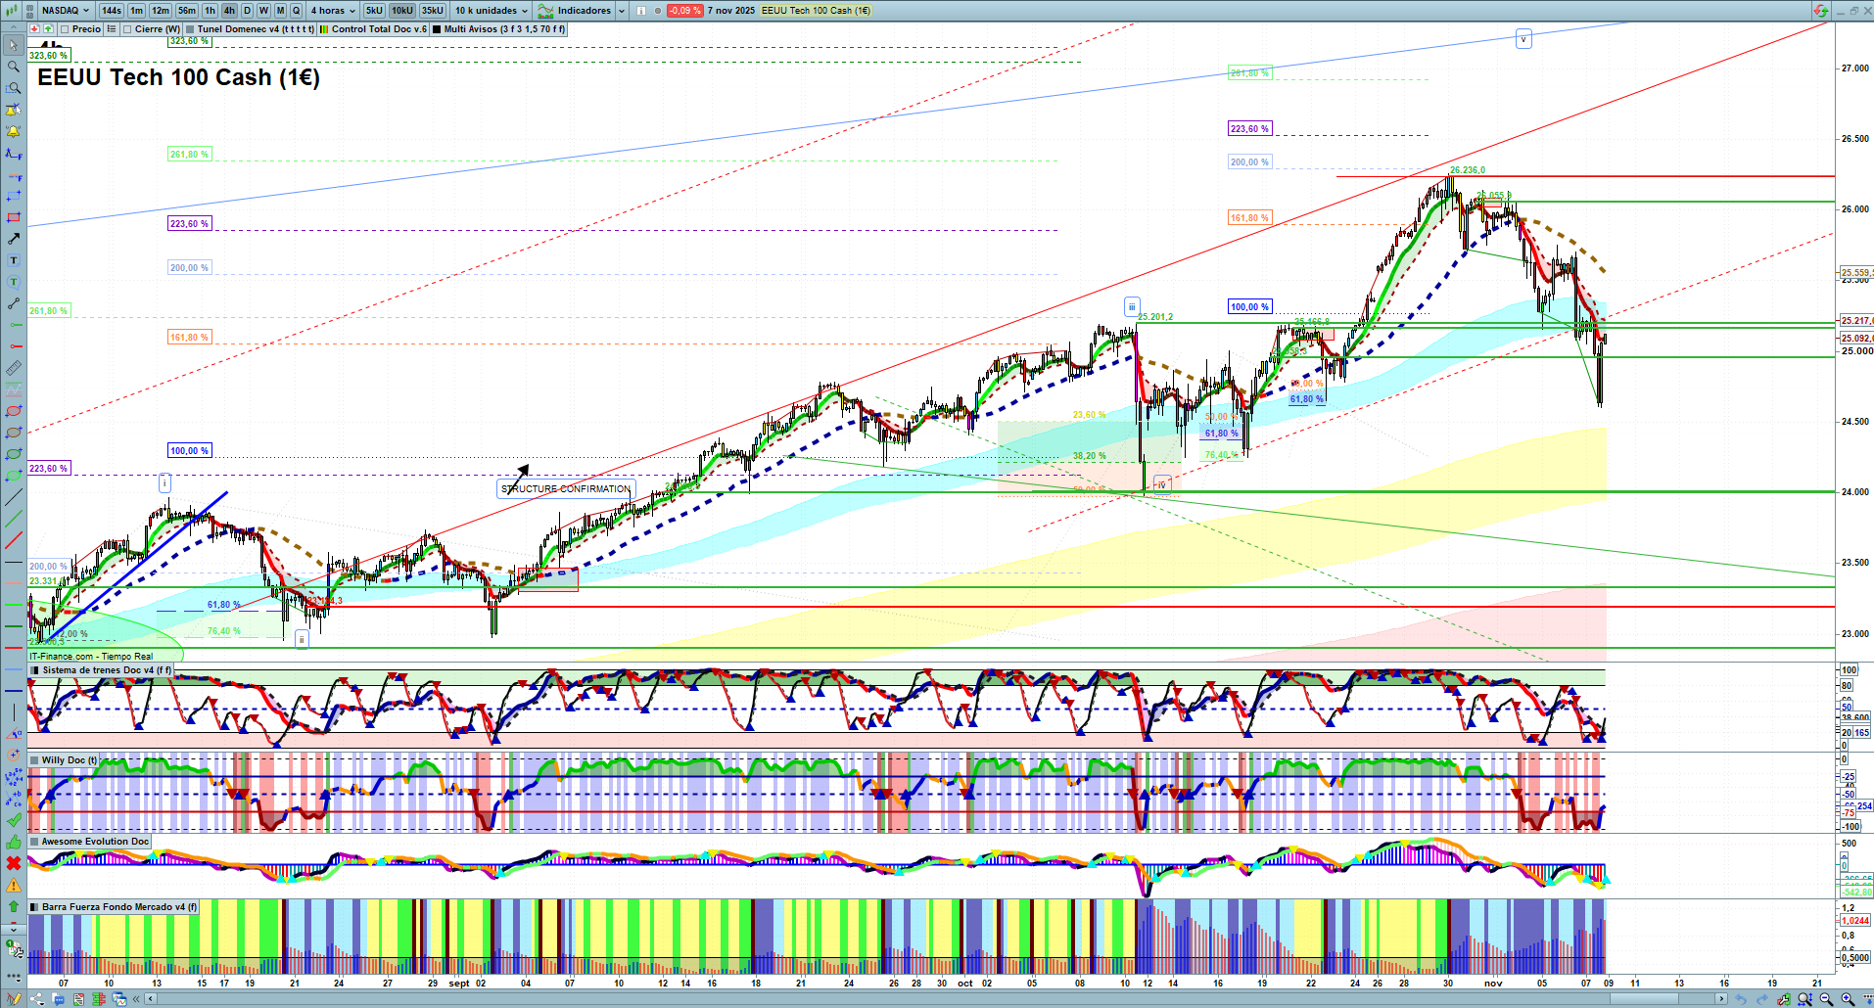Expand the Indicadores dropdown arrow
This screenshot has width=1874, height=1008.
pyautogui.click(x=621, y=11)
